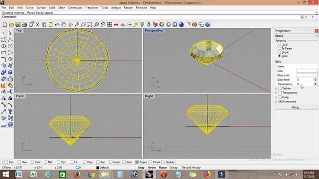Toggle Planar in the status bar

162,168
